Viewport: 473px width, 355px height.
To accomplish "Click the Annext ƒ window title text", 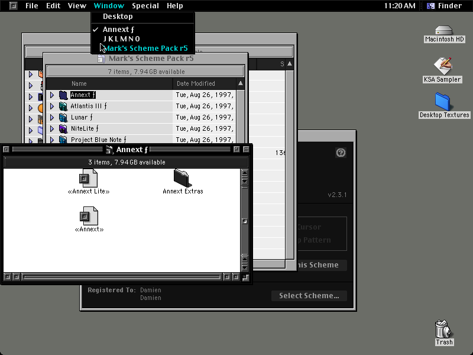I will click(132, 150).
